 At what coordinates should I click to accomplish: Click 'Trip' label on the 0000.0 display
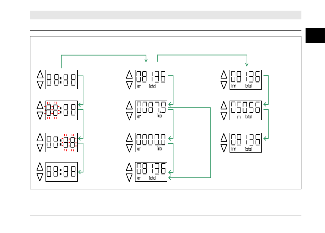coord(159,148)
